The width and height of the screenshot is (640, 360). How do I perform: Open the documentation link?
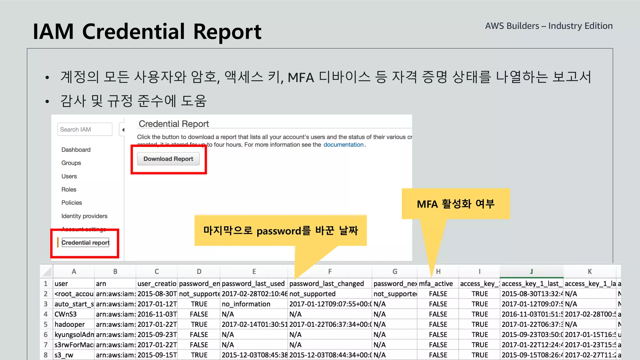(x=343, y=145)
